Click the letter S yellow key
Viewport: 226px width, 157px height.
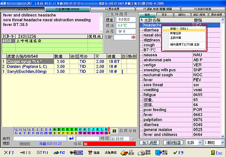[x=76, y=133]
